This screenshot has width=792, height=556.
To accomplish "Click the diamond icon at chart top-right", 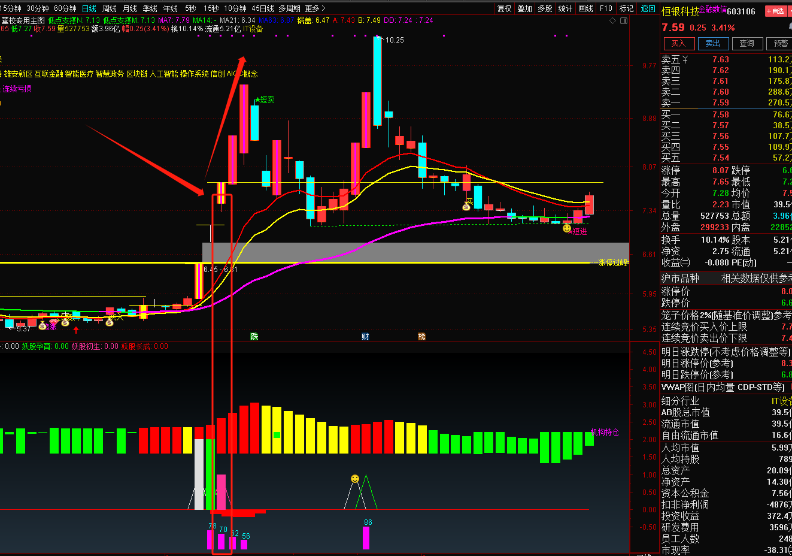I will 612,20.
